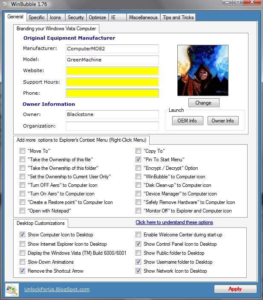Enable Slow-Down Animations checkbox
This screenshot has height=300, width=263.
pos(22,262)
